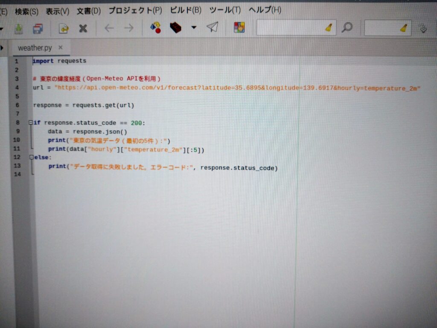This screenshot has width=437, height=328.
Task: Collapse the if block at line 8
Action: pyautogui.click(x=31, y=123)
